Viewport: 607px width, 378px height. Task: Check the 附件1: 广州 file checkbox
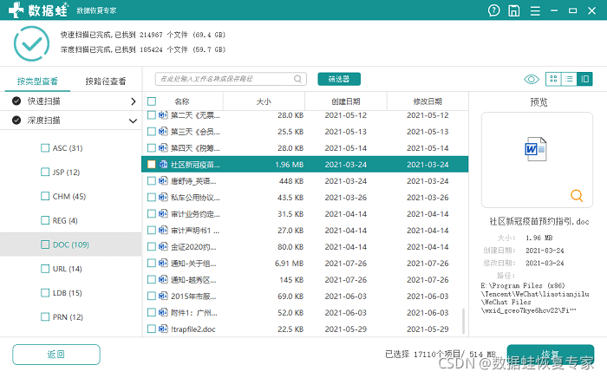click(x=152, y=312)
